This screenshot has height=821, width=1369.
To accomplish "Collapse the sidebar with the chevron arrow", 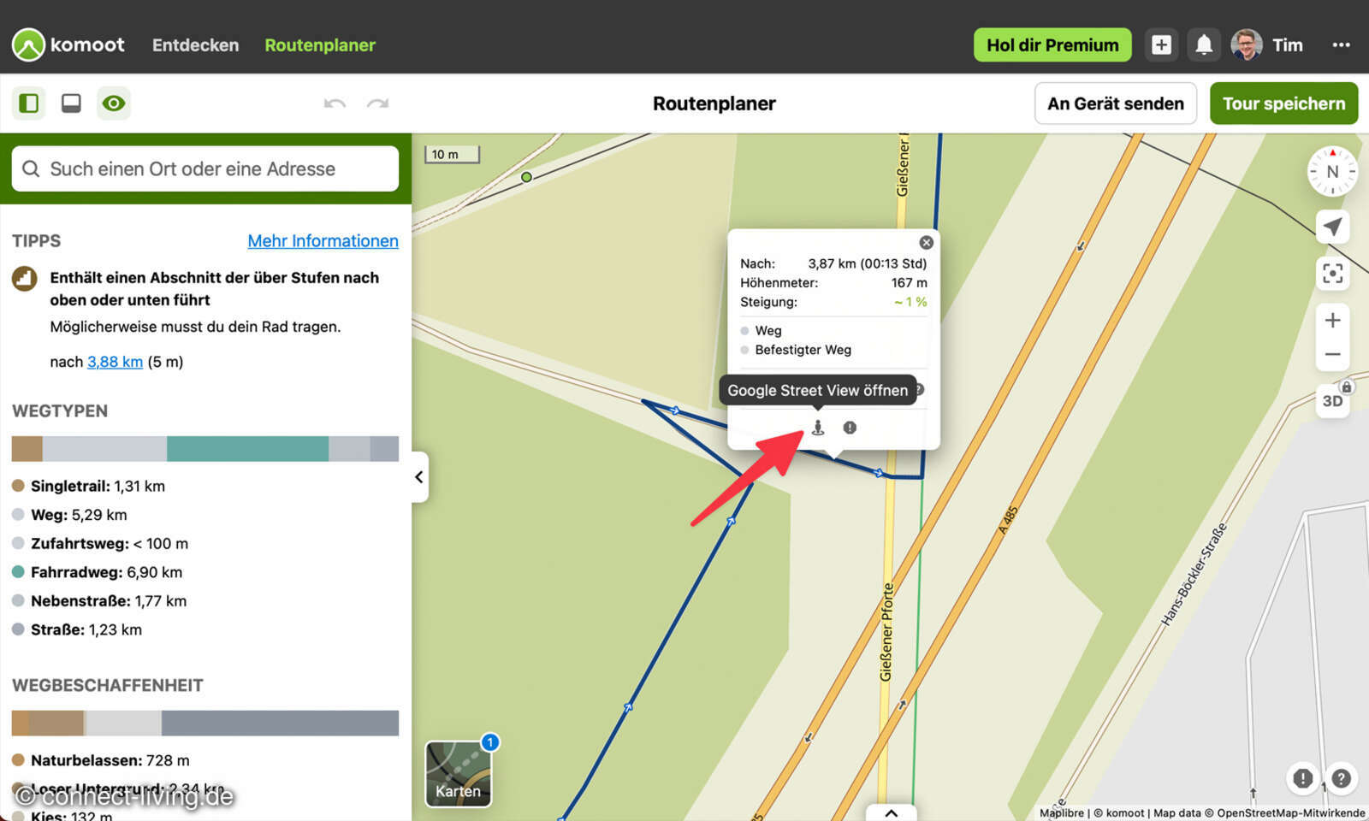I will [418, 476].
